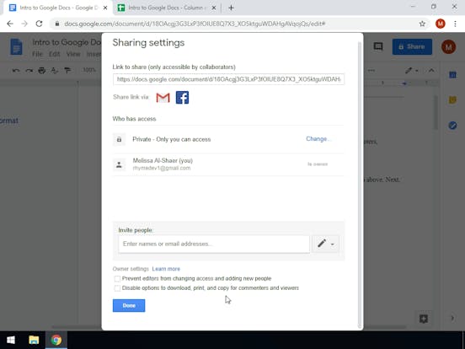Click the Print toolbar icon
Viewport: 465px width, 349px height.
pos(42,70)
